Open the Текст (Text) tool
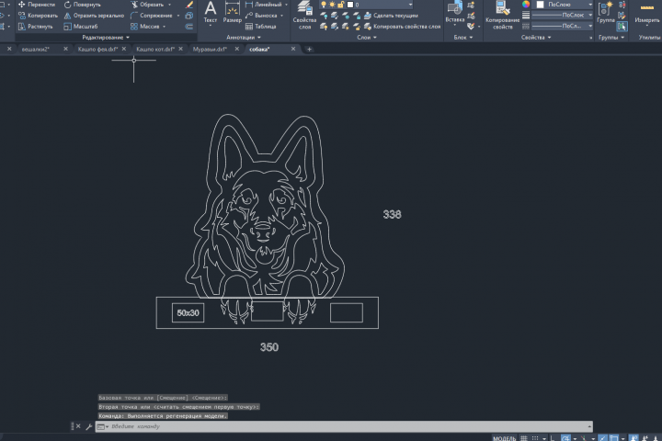This screenshot has height=441, width=662. pyautogui.click(x=211, y=12)
